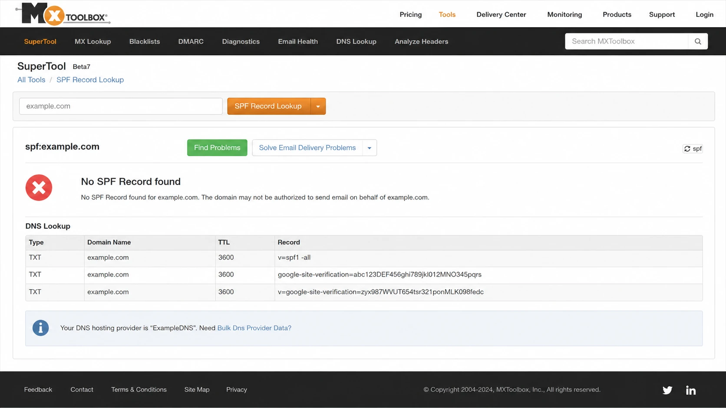Switch to the SuperTool tab
The height and width of the screenshot is (408, 726).
(x=40, y=42)
